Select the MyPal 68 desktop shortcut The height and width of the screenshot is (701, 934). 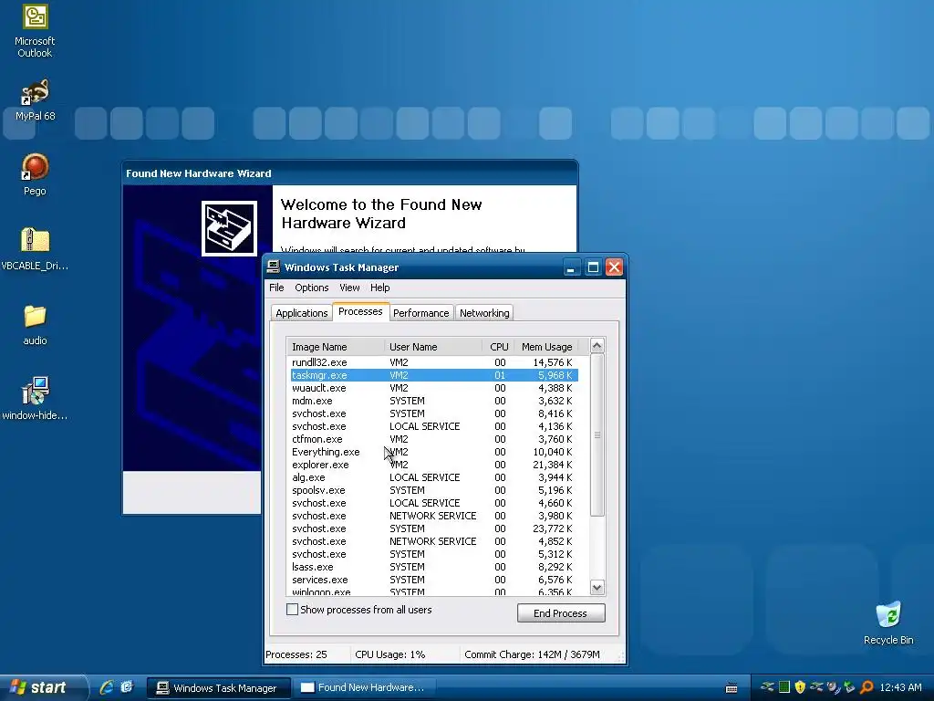[35, 100]
